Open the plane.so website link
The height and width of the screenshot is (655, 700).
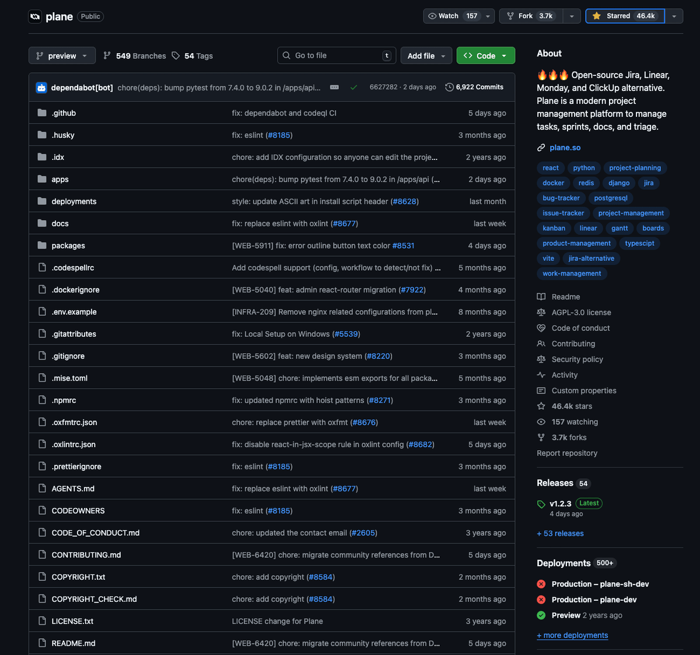[565, 148]
